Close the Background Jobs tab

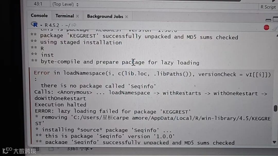126,17
